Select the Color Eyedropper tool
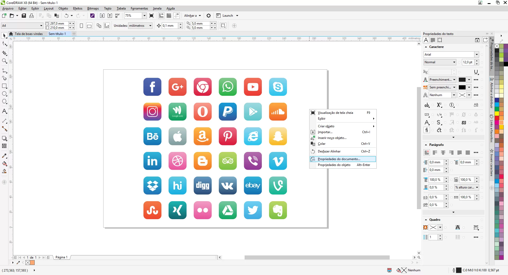Viewport: 508px width, 275px height. 4,156
